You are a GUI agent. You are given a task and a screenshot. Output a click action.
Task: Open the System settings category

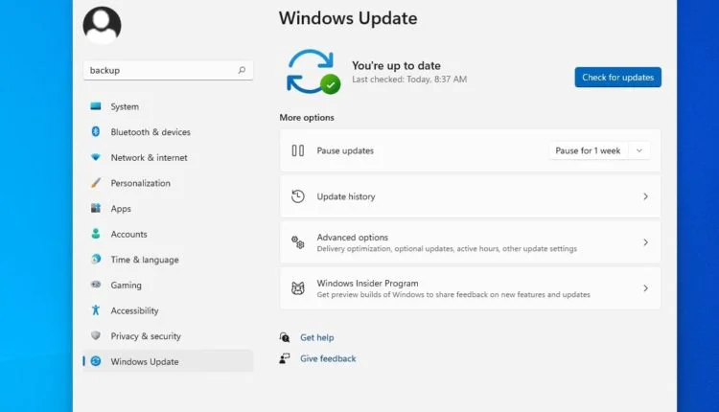[x=168, y=106]
